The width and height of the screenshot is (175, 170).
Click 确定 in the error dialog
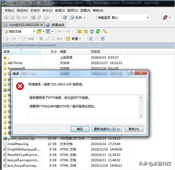click(80, 129)
